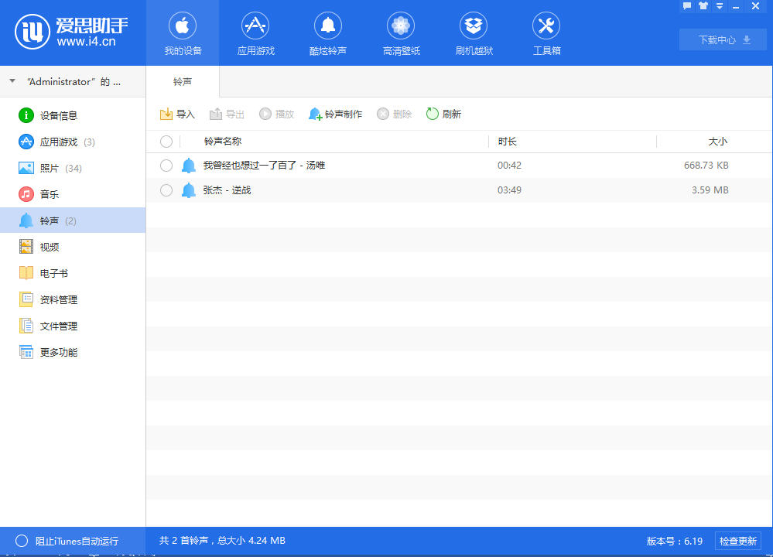The height and width of the screenshot is (557, 773).
Task: Select all ringtones with the header checkbox
Action: pos(166,142)
